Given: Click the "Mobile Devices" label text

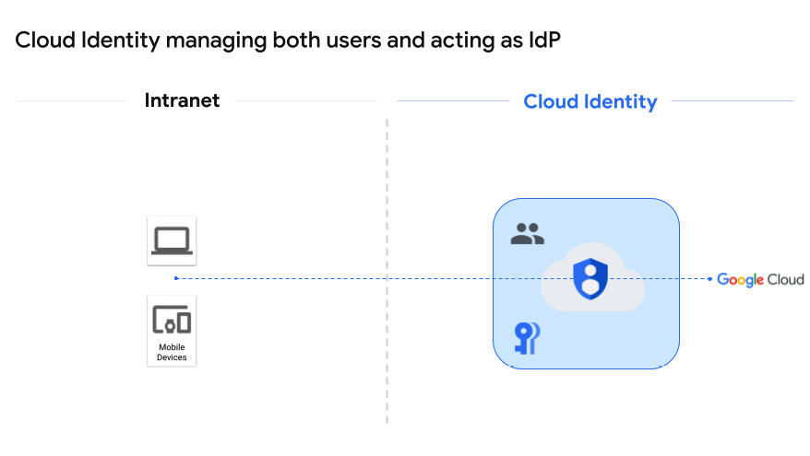Looking at the screenshot, I should point(172,352).
